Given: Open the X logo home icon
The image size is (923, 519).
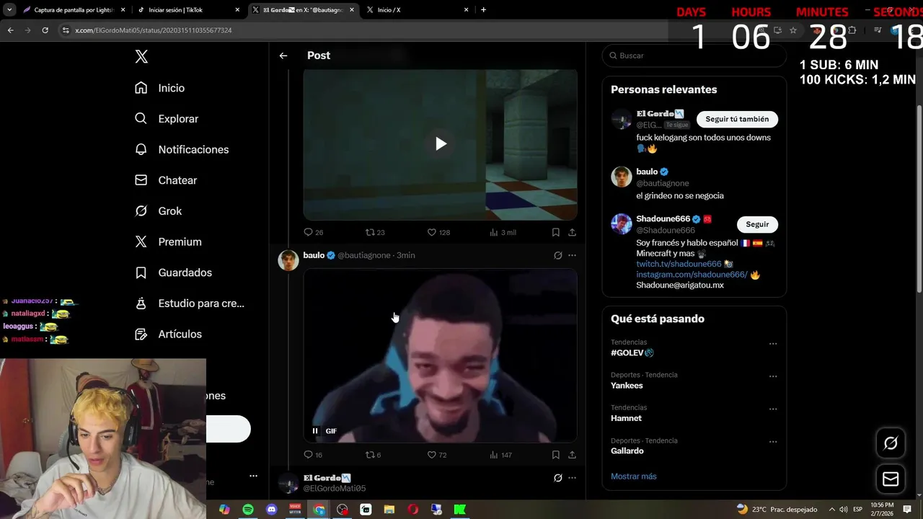Looking at the screenshot, I should click(141, 57).
